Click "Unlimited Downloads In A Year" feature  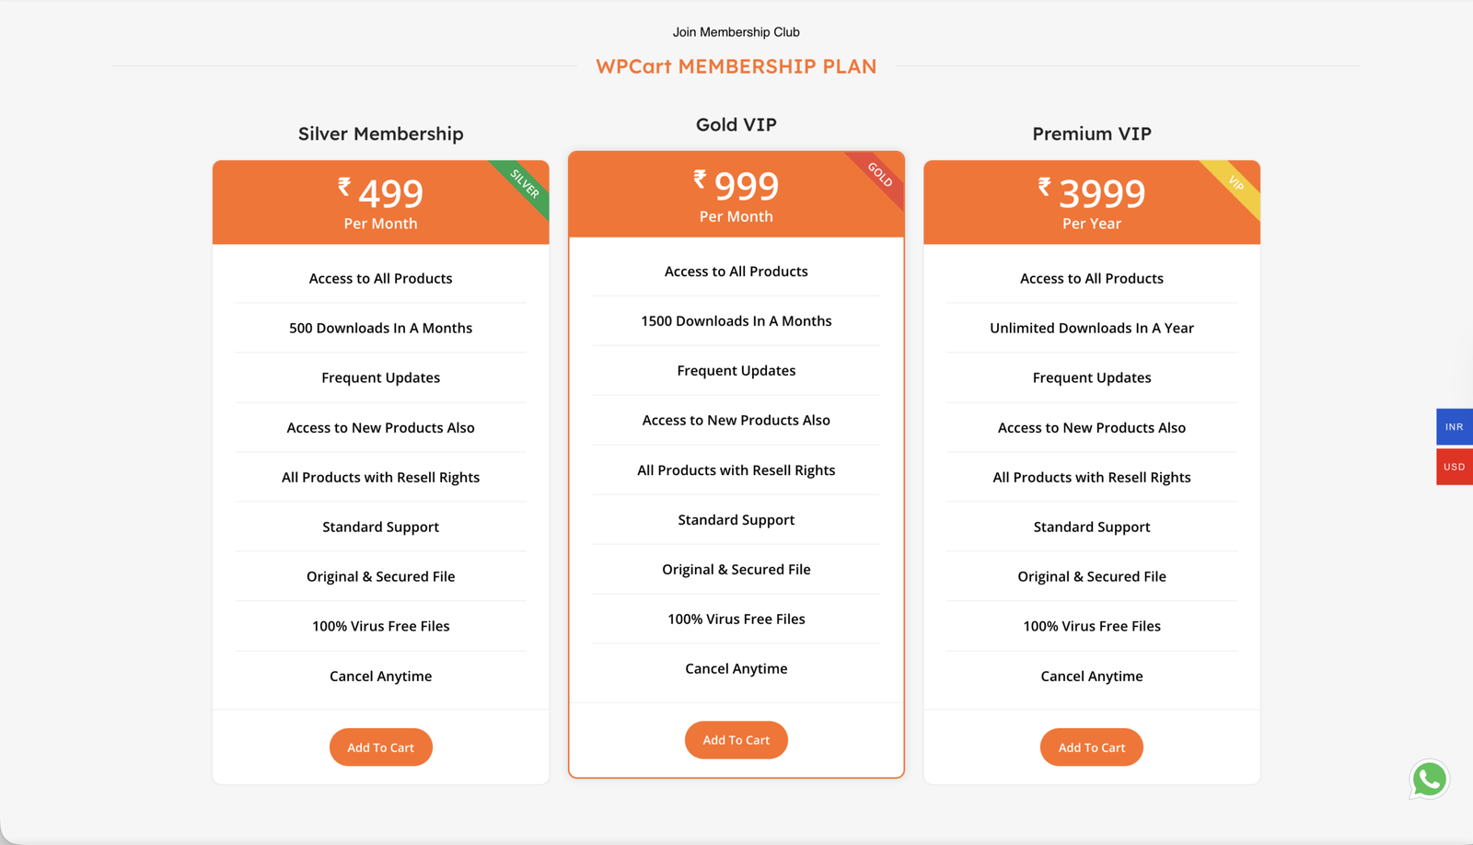(x=1091, y=328)
